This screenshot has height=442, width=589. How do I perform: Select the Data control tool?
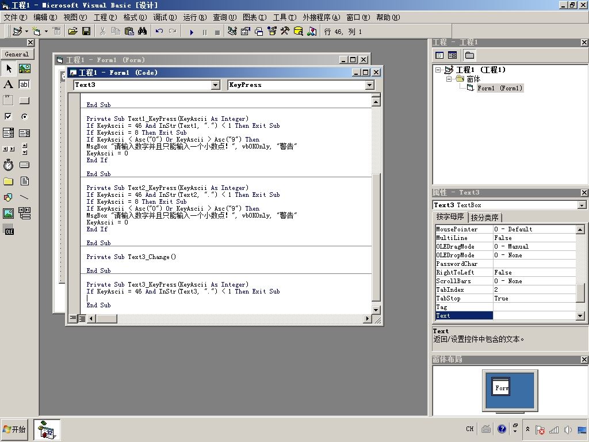click(x=24, y=214)
